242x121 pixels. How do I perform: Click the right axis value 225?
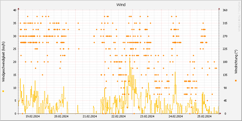pyautogui.click(x=225, y=49)
